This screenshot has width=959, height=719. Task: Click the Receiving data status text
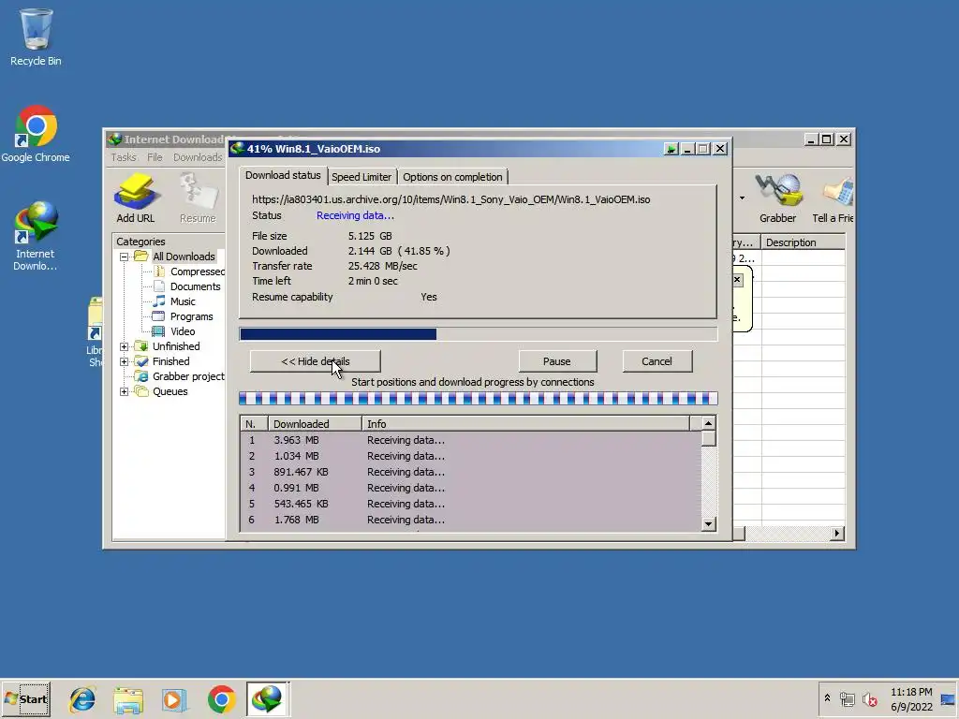pos(355,215)
